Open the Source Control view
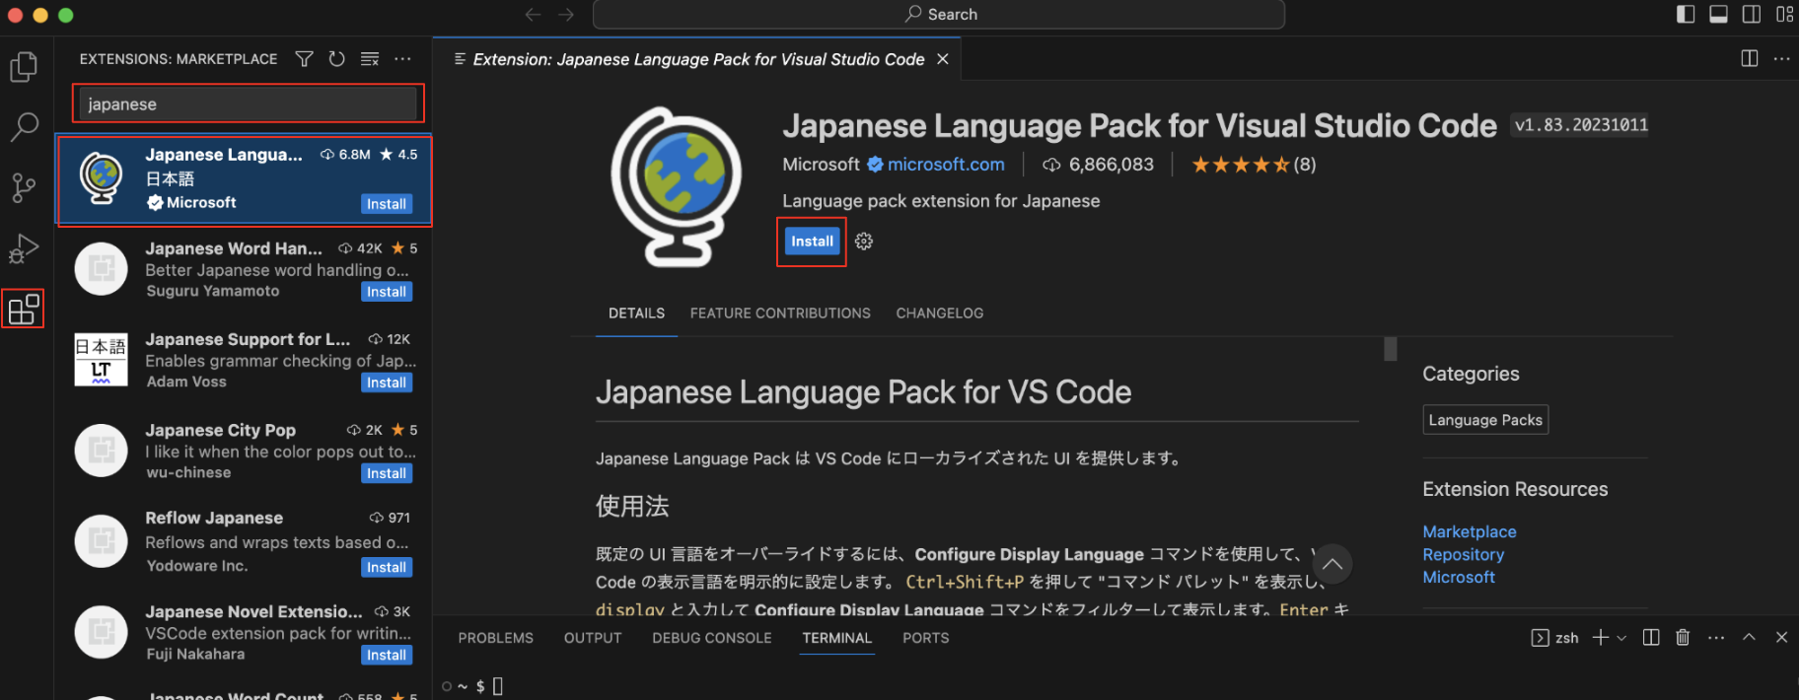Image resolution: width=1799 pixels, height=700 pixels. point(24,187)
